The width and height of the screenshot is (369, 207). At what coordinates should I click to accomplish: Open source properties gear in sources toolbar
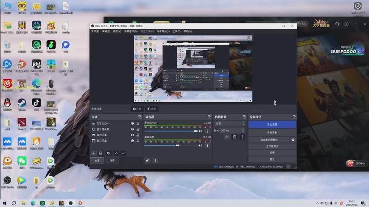(x=108, y=153)
